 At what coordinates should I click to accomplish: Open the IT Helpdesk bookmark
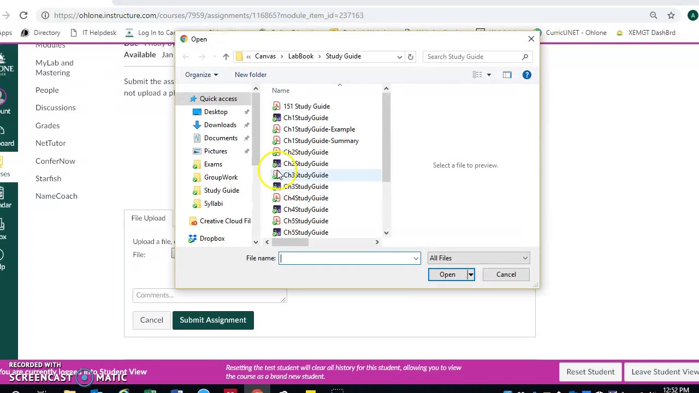(93, 33)
